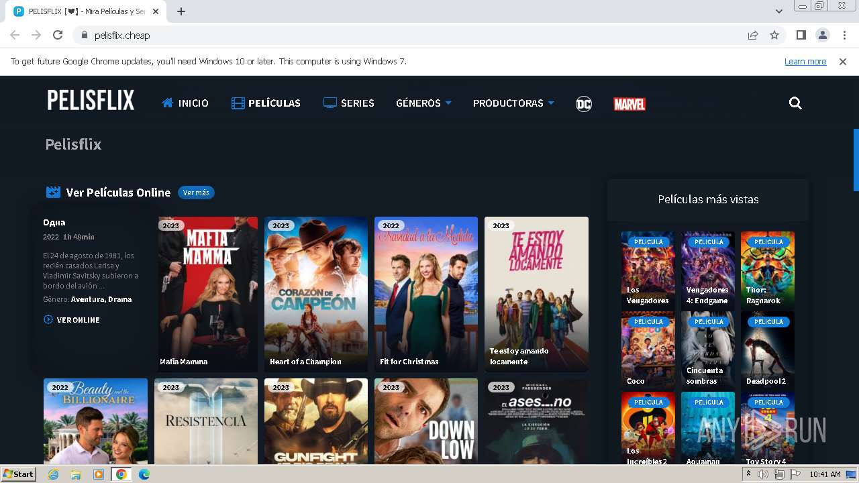The width and height of the screenshot is (859, 483).
Task: Click the play circle icon beside VER ONLINE
Action: click(x=48, y=320)
